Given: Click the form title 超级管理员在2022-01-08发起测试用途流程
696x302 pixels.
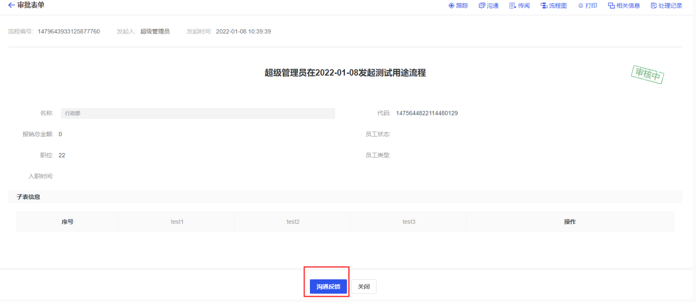Looking at the screenshot, I should 345,73.
